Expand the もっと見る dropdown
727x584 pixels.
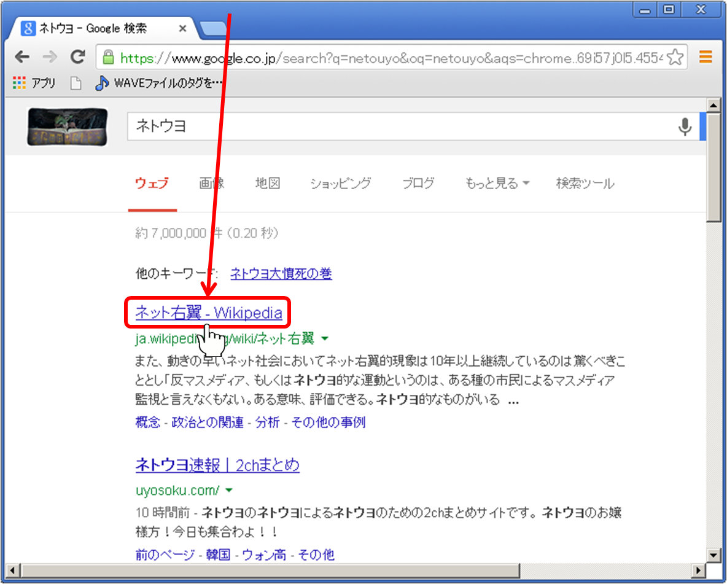coord(497,183)
